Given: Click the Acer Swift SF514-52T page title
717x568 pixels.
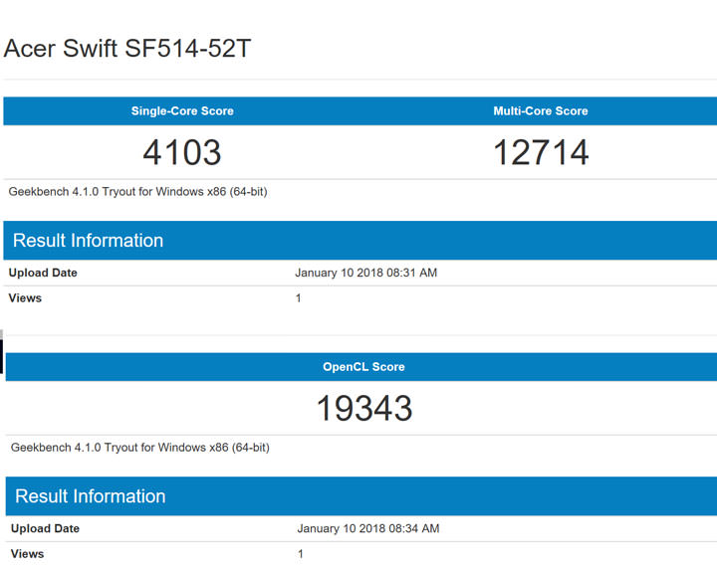Looking at the screenshot, I should pyautogui.click(x=127, y=48).
